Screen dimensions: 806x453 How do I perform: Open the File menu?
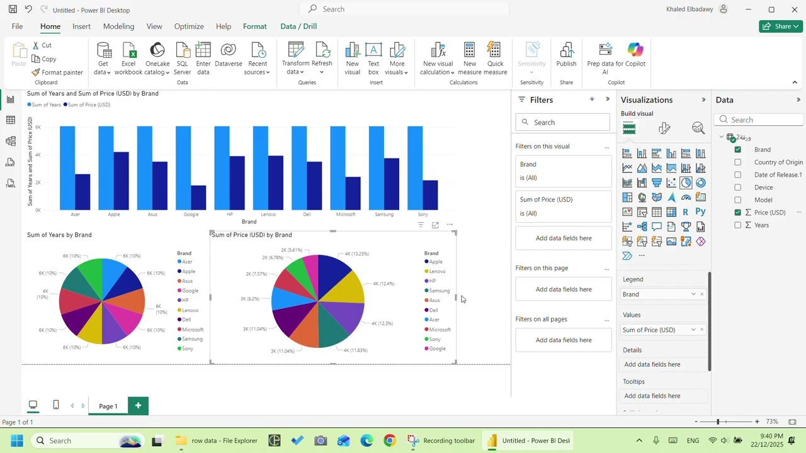[17, 26]
